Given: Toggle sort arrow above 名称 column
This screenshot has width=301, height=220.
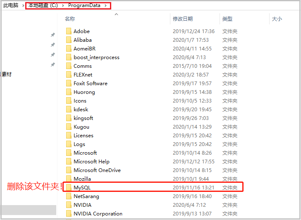Looking at the screenshot, I should click(116, 14).
